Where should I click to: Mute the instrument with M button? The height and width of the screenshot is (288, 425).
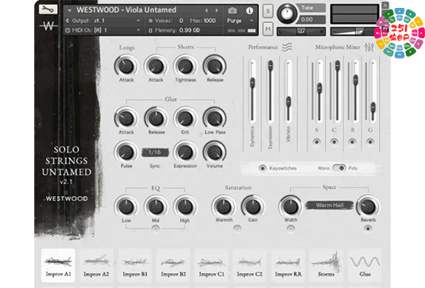coord(268,29)
